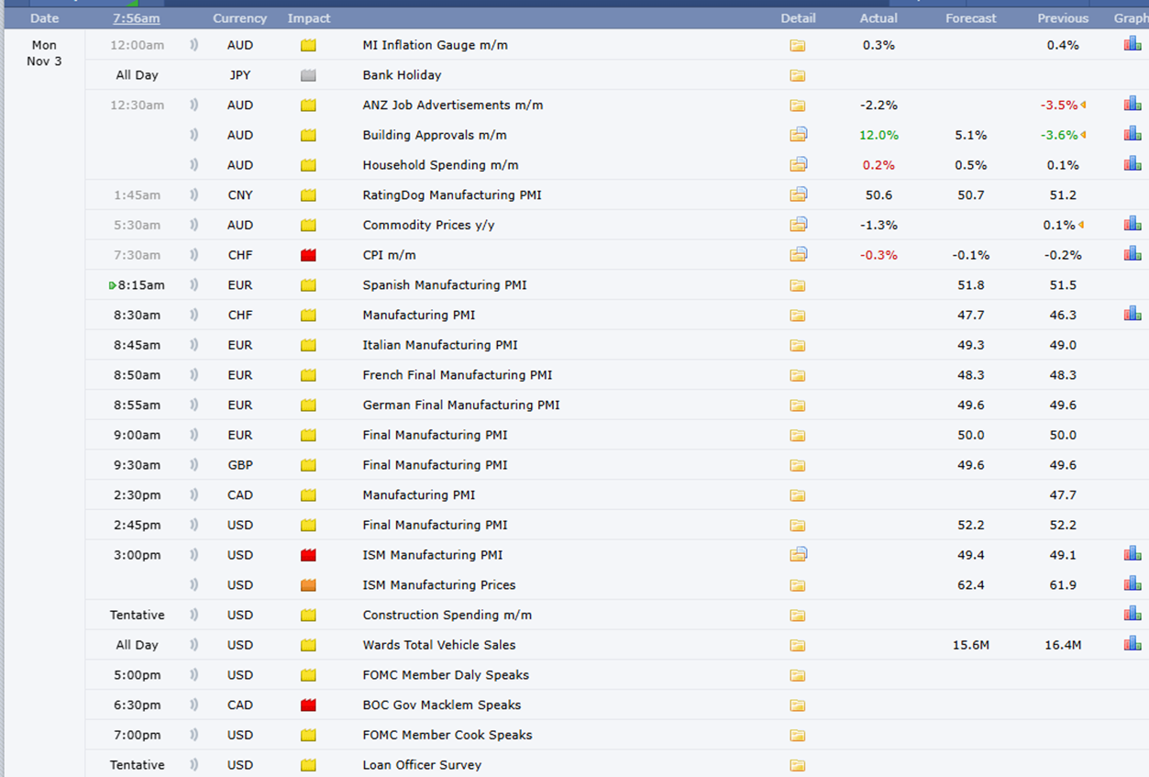View graph for Wards Total Vehicle Sales
The image size is (1149, 777).
[x=1132, y=644]
